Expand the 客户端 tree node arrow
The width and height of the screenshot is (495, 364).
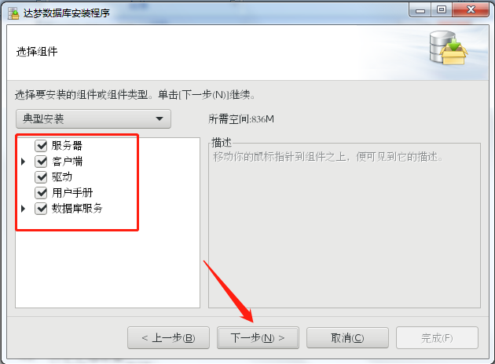(23, 162)
